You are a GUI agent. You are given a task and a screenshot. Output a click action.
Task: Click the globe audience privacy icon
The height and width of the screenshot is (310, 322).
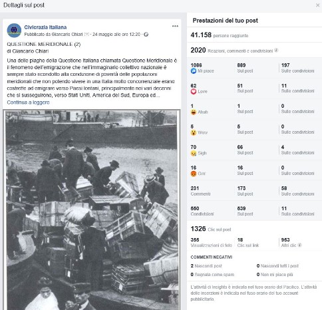click(x=146, y=35)
